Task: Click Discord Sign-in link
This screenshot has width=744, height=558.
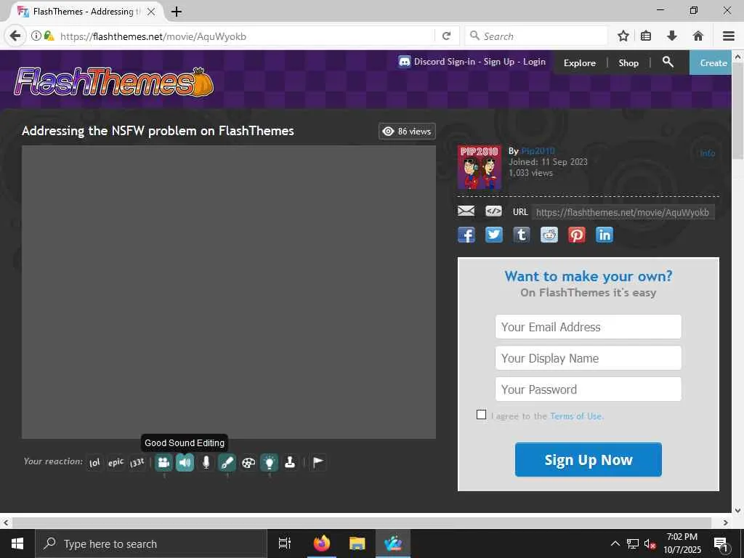Action: [444, 62]
